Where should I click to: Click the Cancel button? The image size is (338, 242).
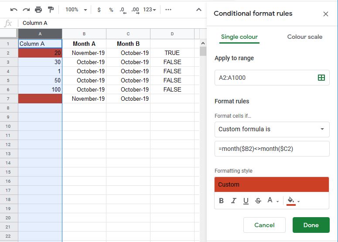pyautogui.click(x=264, y=225)
